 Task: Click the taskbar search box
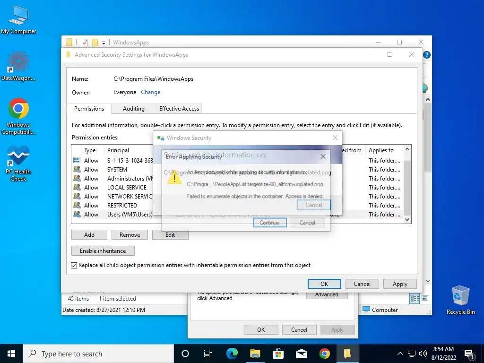(98, 354)
